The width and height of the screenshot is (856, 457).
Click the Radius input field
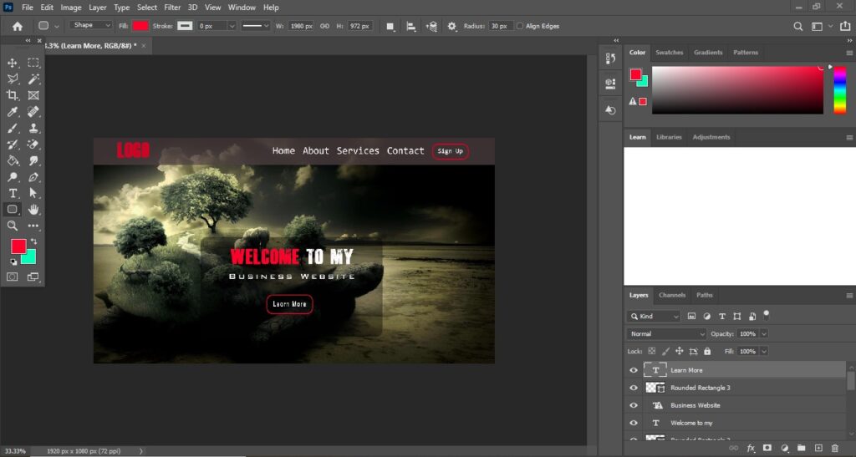pyautogui.click(x=500, y=26)
